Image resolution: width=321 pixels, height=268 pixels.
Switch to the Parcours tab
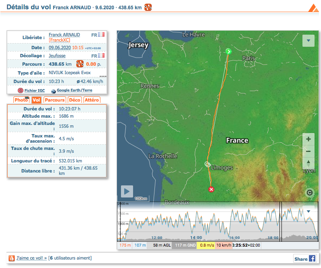coord(54,100)
